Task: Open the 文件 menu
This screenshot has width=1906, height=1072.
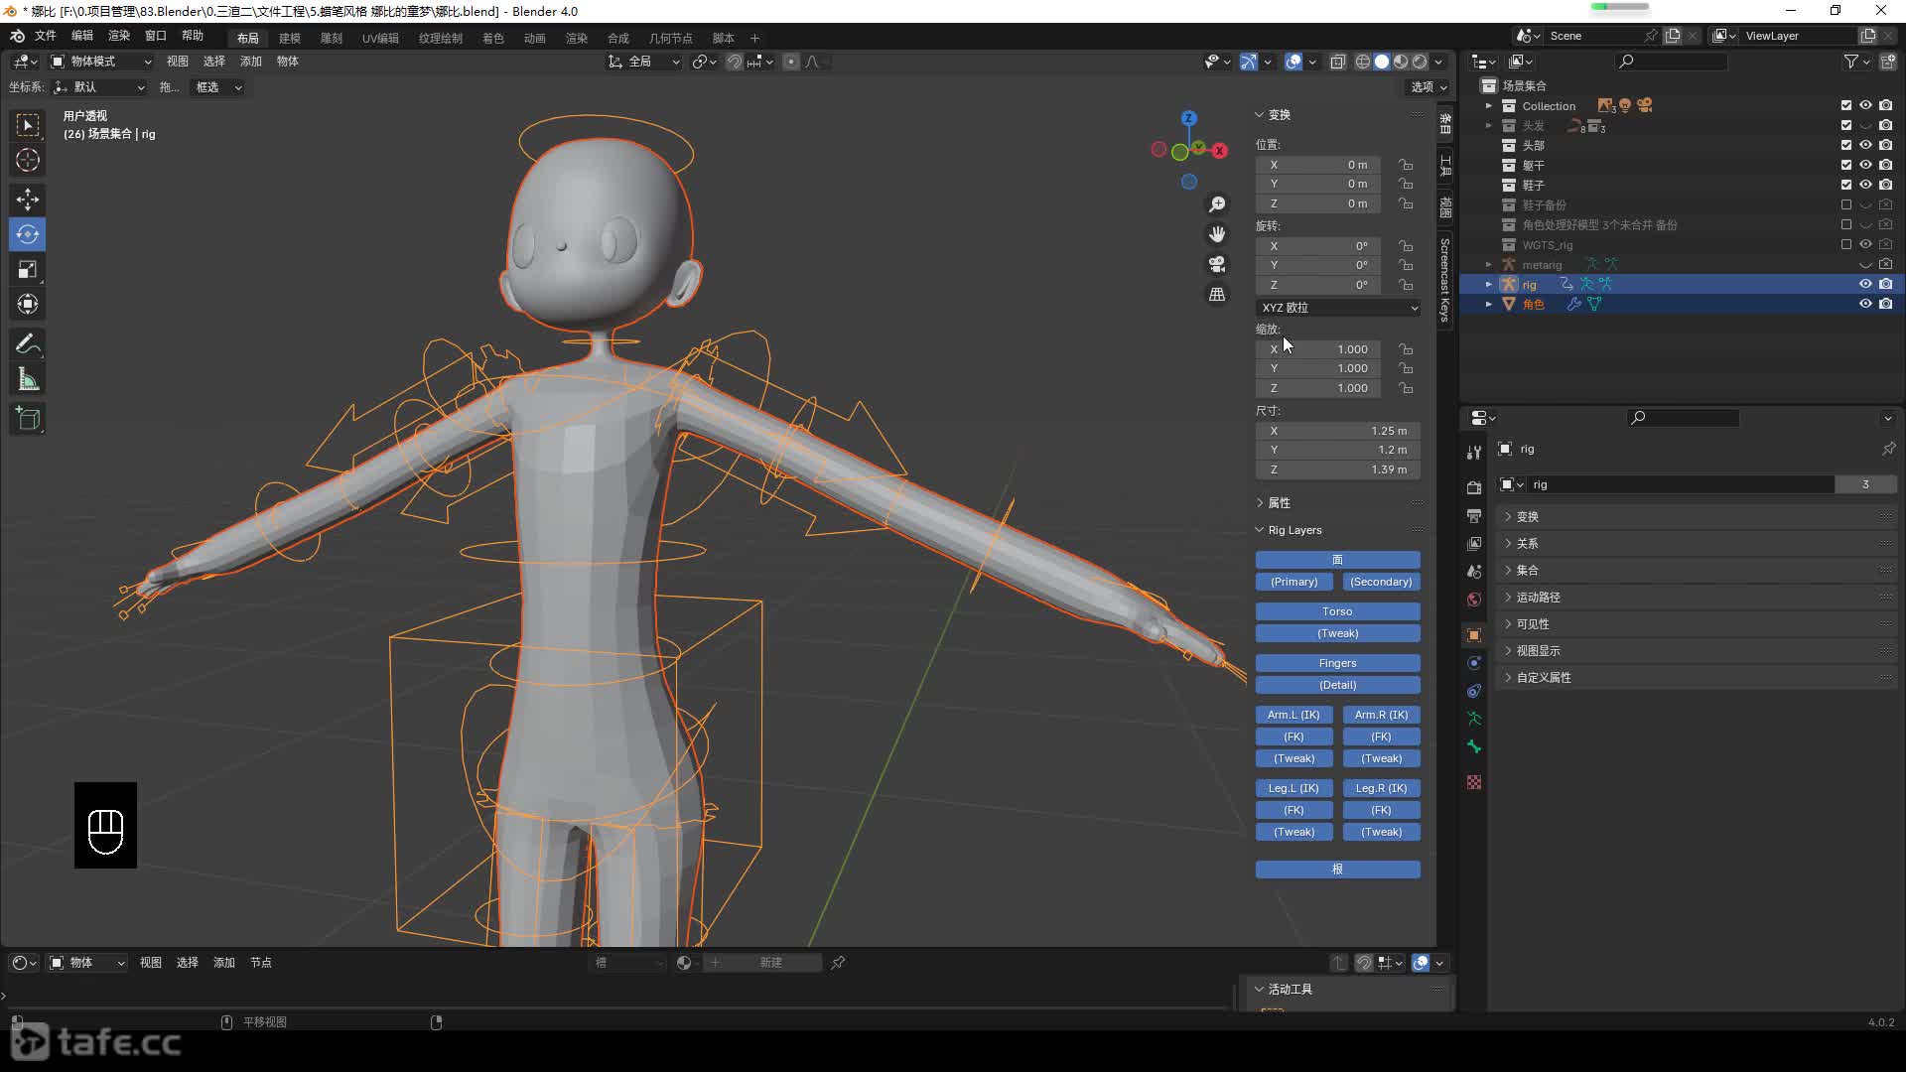Action: 46,36
